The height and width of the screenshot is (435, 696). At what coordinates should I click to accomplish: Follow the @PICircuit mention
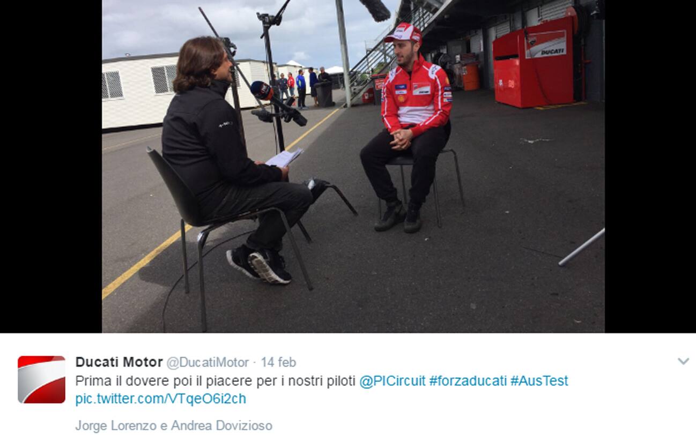point(393,381)
